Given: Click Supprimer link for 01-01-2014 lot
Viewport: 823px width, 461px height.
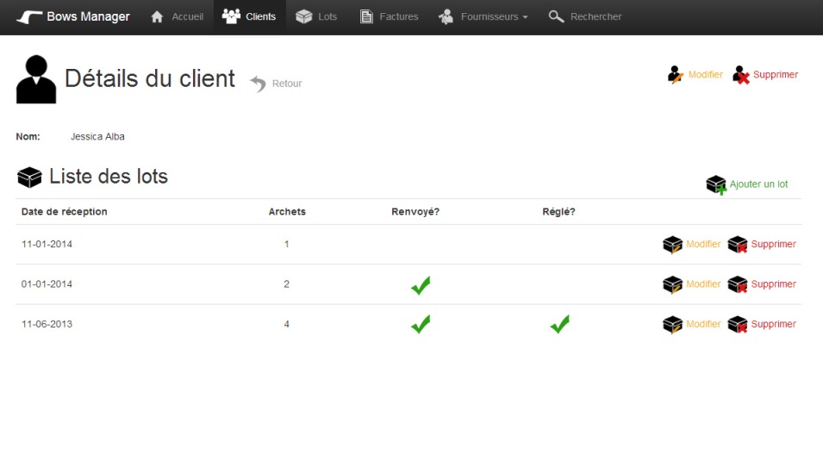Looking at the screenshot, I should (773, 284).
